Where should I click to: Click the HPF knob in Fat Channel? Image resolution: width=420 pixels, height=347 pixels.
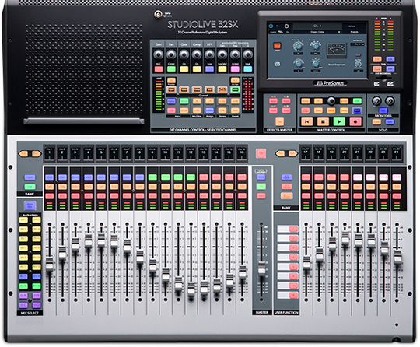tap(210, 55)
